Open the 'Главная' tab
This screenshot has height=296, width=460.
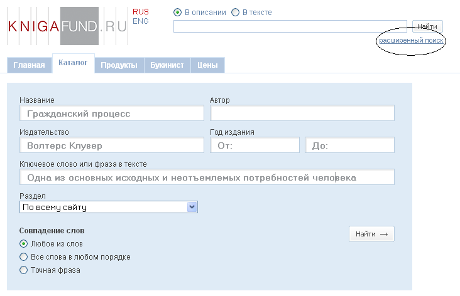(x=29, y=65)
